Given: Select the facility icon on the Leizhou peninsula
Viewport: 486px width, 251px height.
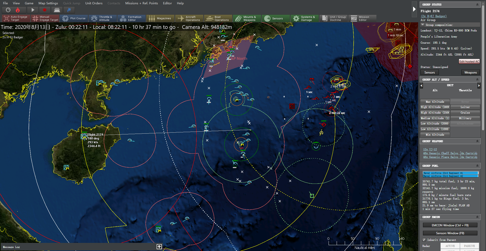Looking at the screenshot, I should [99, 83].
